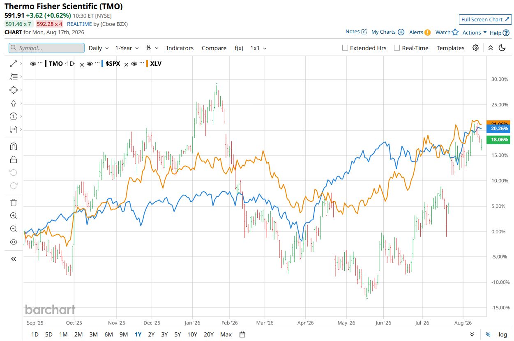Screen dimensions: 514x341
Task: Open the Compare menu
Action: coord(214,48)
